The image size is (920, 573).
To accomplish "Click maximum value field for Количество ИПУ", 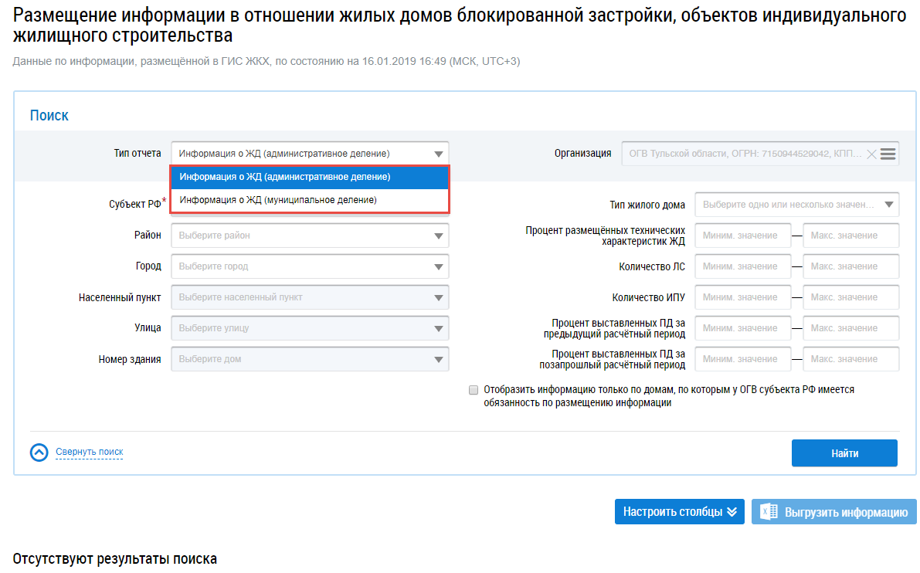I will coord(850,297).
